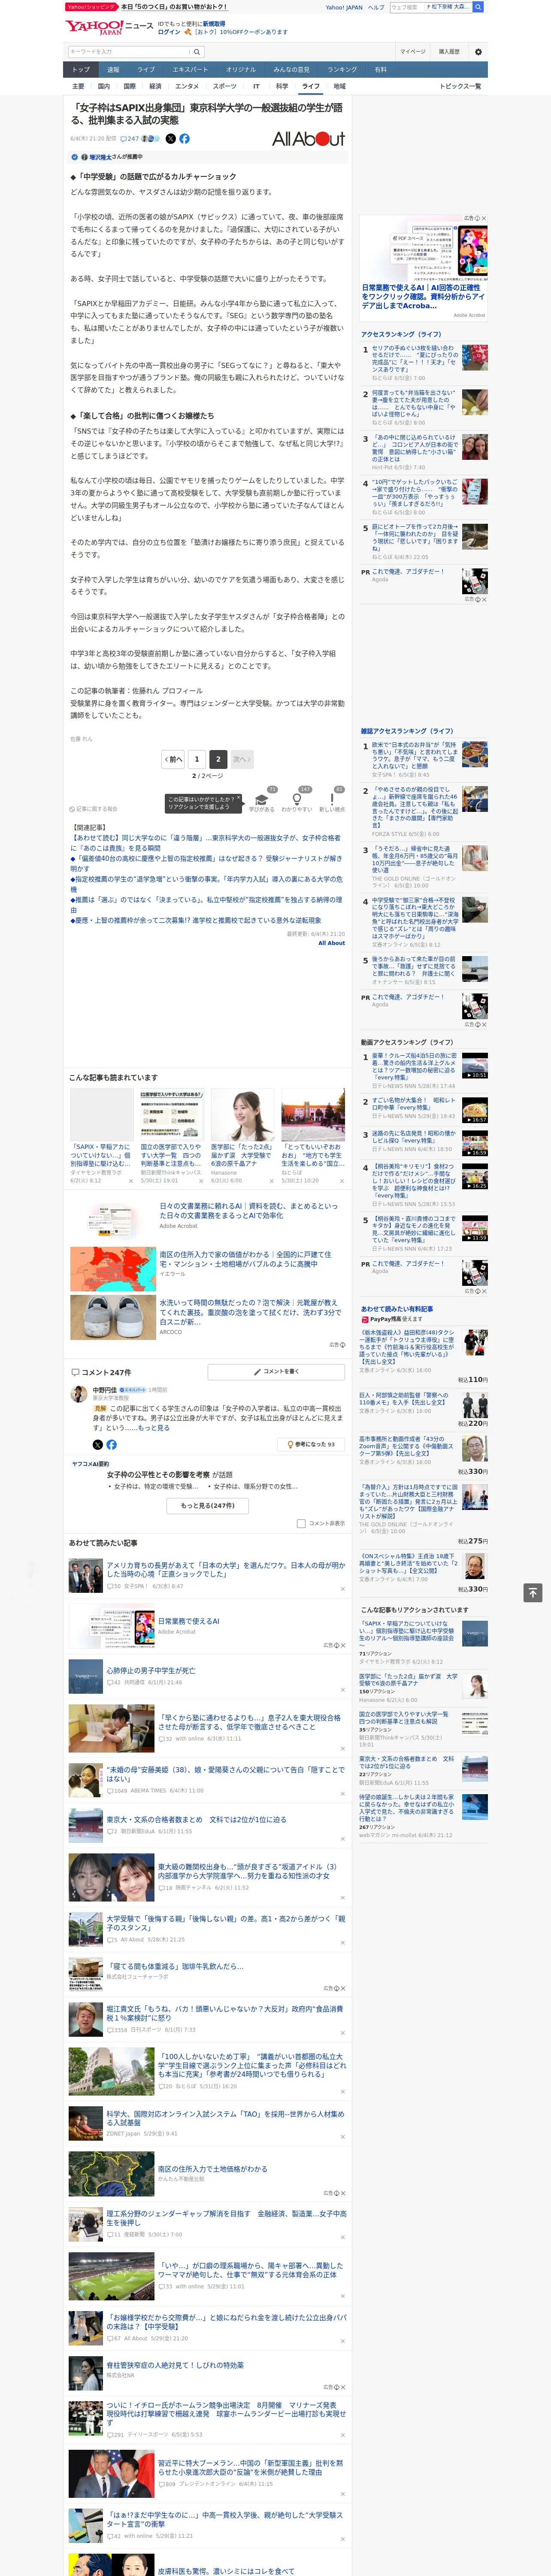Click the Yahoo! JAPAN logo

coord(94,27)
